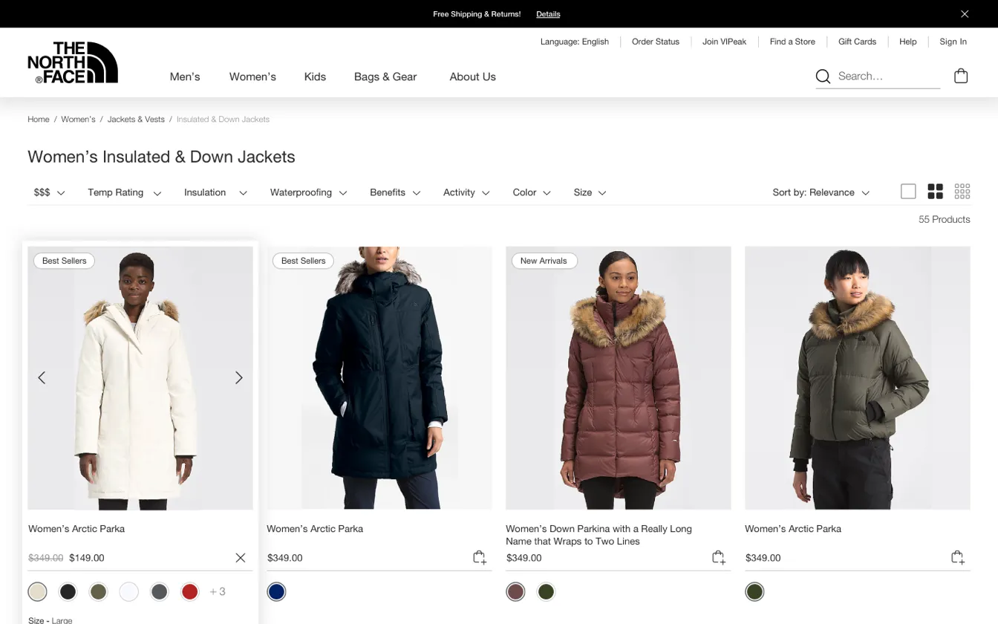Expand the Benefits filter
This screenshot has width=998, height=624.
[x=395, y=192]
